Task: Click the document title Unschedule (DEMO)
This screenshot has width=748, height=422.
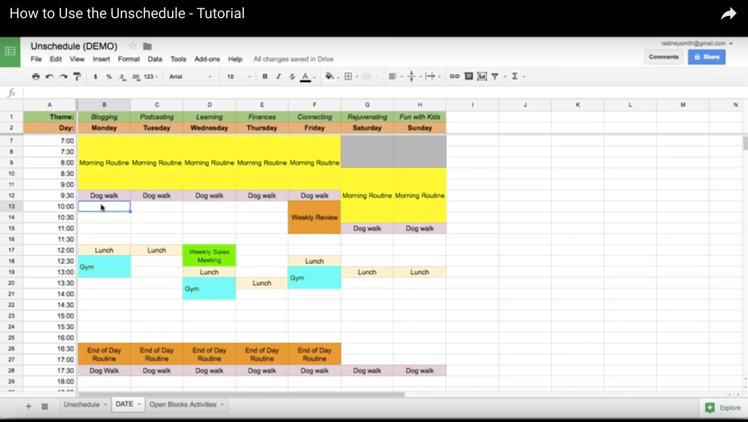Action: (74, 46)
